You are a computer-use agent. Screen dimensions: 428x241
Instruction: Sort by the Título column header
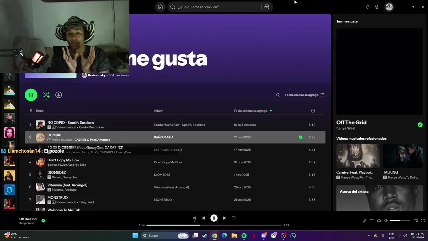[x=39, y=111]
